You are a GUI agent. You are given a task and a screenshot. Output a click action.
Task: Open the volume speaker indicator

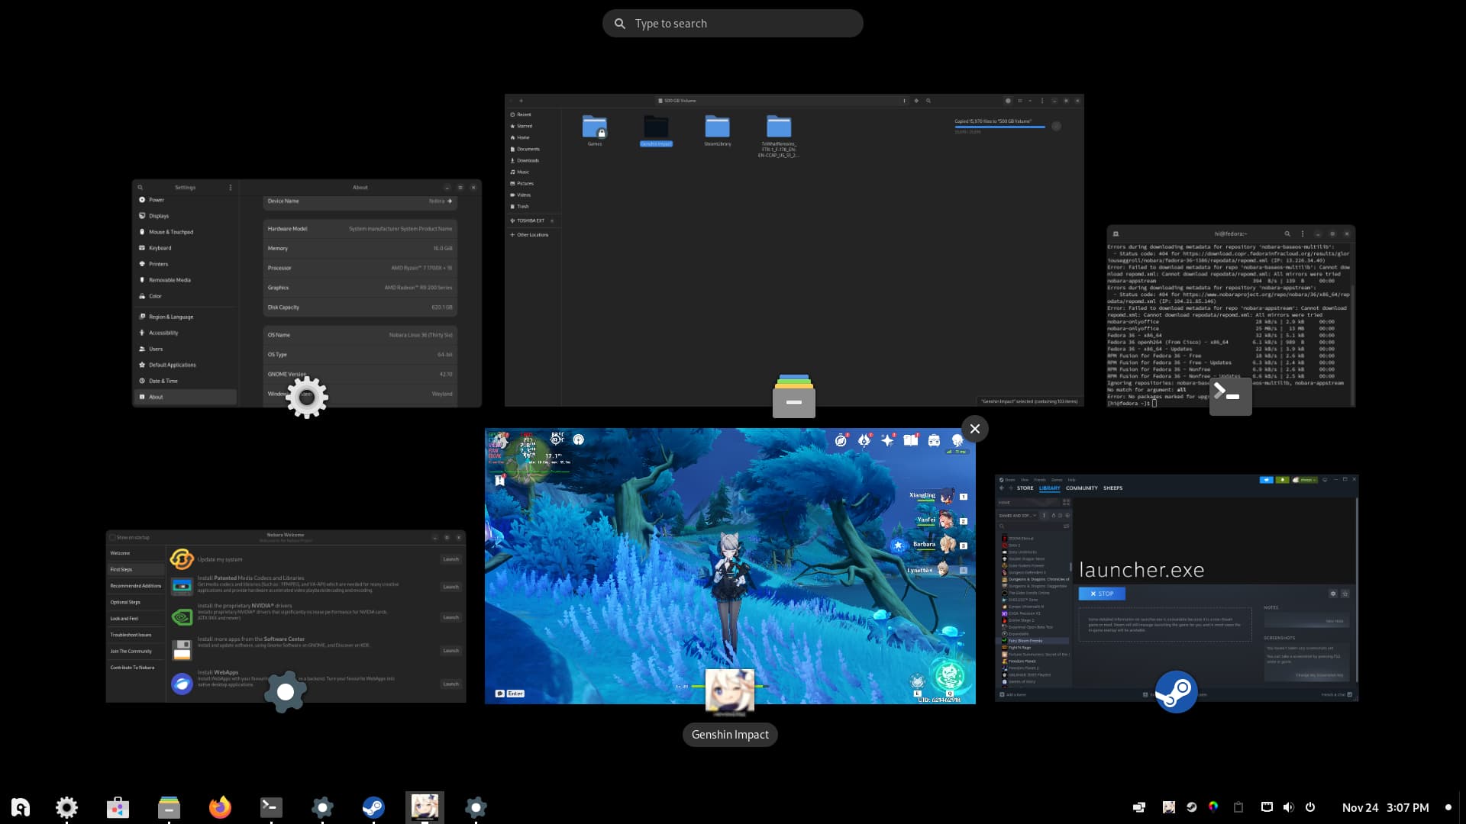(x=1288, y=807)
